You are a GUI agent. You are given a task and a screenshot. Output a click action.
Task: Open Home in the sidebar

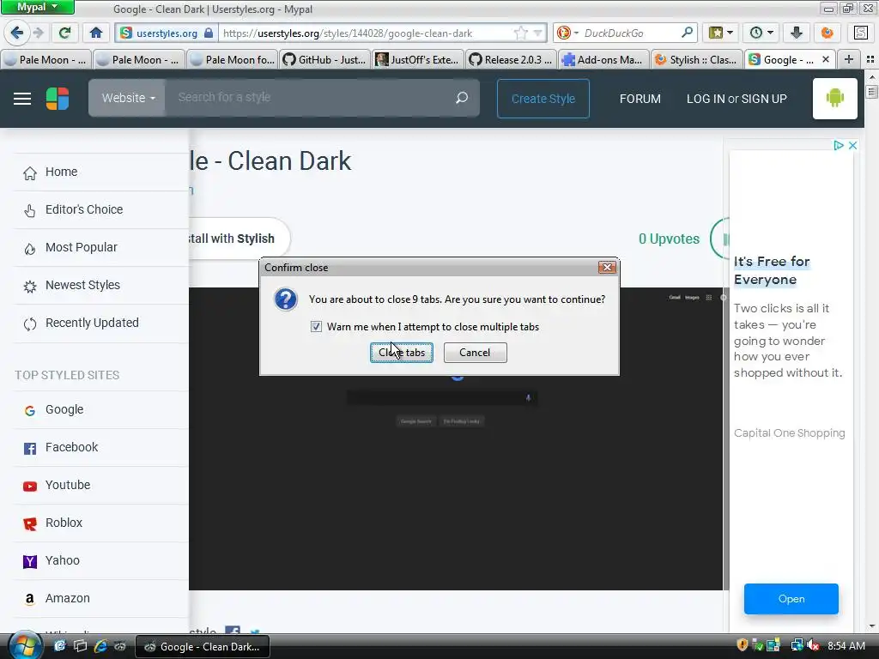(x=101, y=172)
